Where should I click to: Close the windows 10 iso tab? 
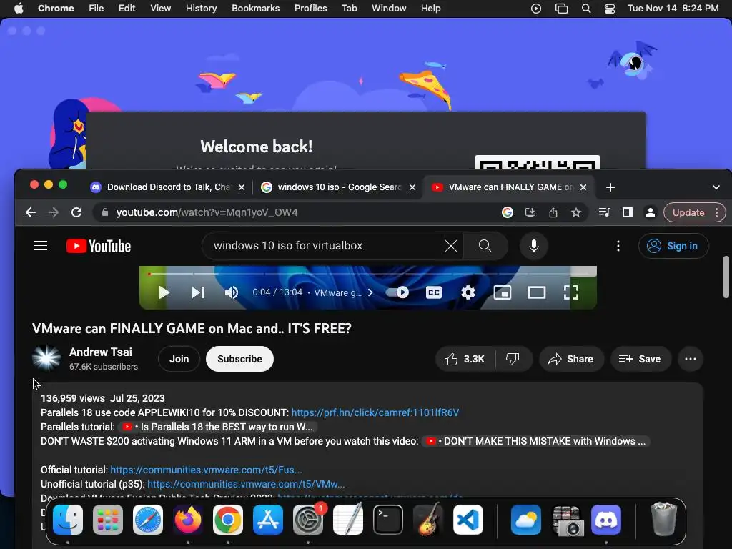click(x=412, y=187)
